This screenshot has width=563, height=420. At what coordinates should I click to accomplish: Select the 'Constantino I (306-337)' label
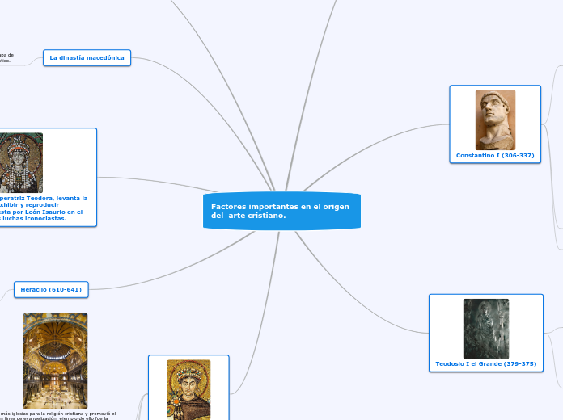pos(495,155)
